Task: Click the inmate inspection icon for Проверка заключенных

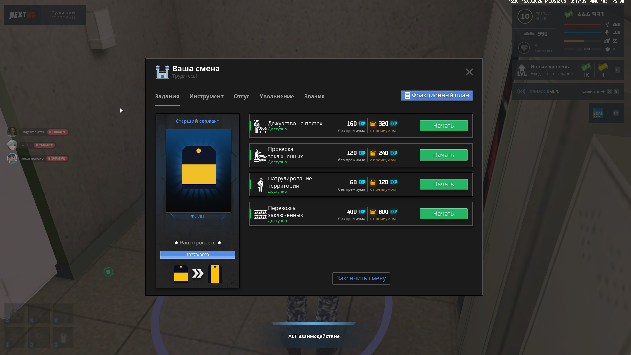Action: click(260, 155)
